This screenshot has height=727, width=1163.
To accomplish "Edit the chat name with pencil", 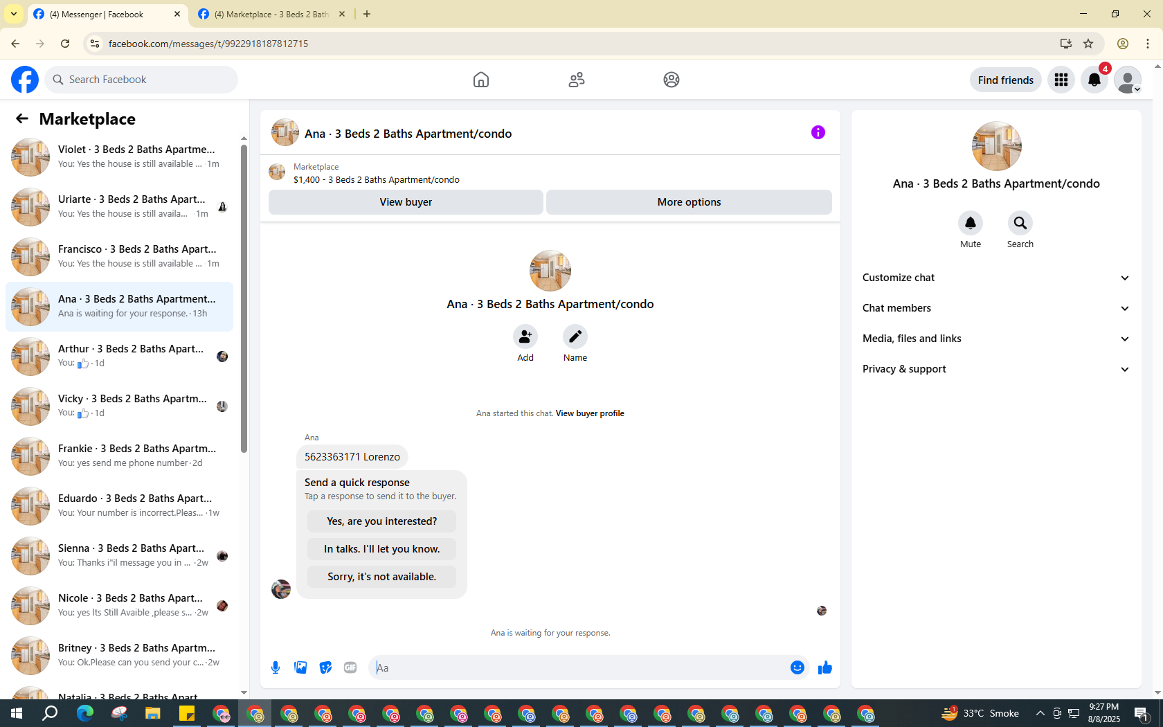I will click(x=575, y=336).
